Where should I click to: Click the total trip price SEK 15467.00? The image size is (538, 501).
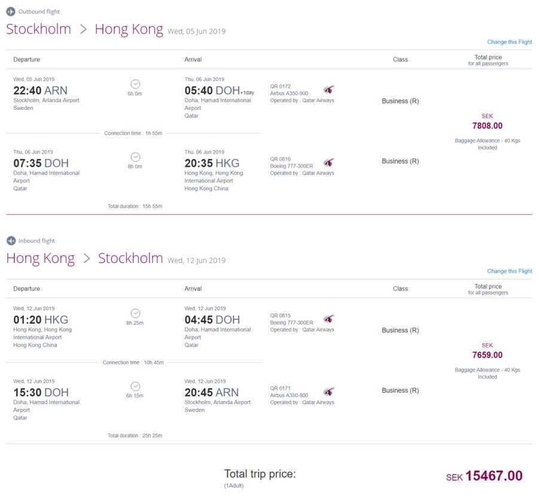[x=493, y=476]
